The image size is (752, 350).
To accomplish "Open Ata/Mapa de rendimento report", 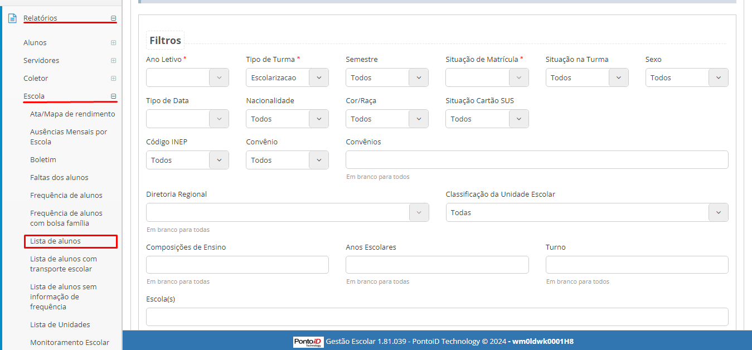I will [x=72, y=114].
